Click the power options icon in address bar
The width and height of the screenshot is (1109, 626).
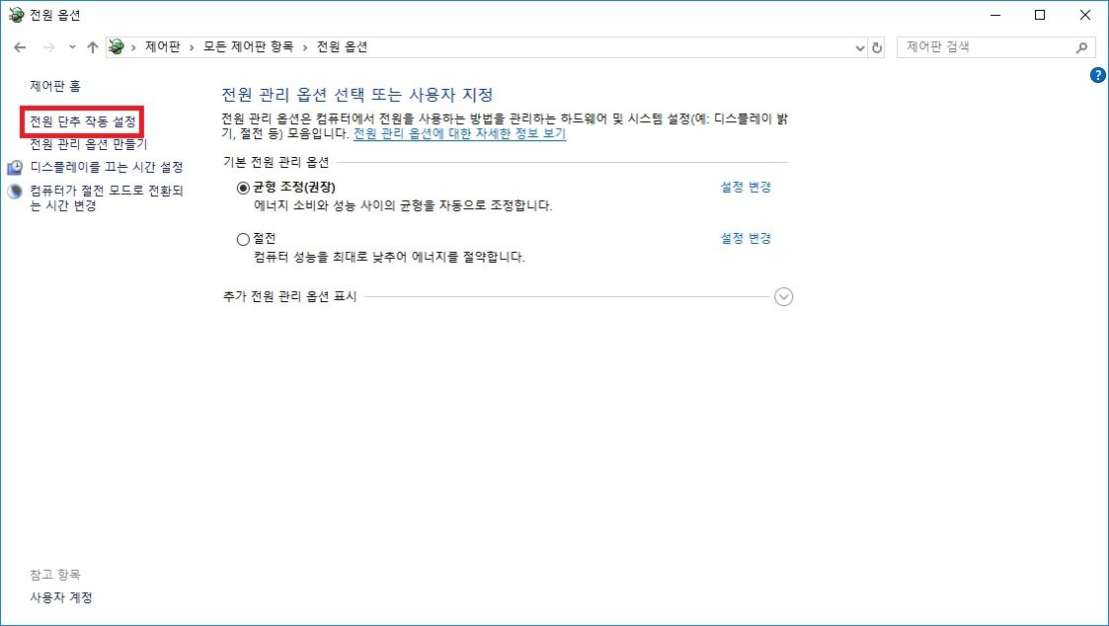point(118,47)
